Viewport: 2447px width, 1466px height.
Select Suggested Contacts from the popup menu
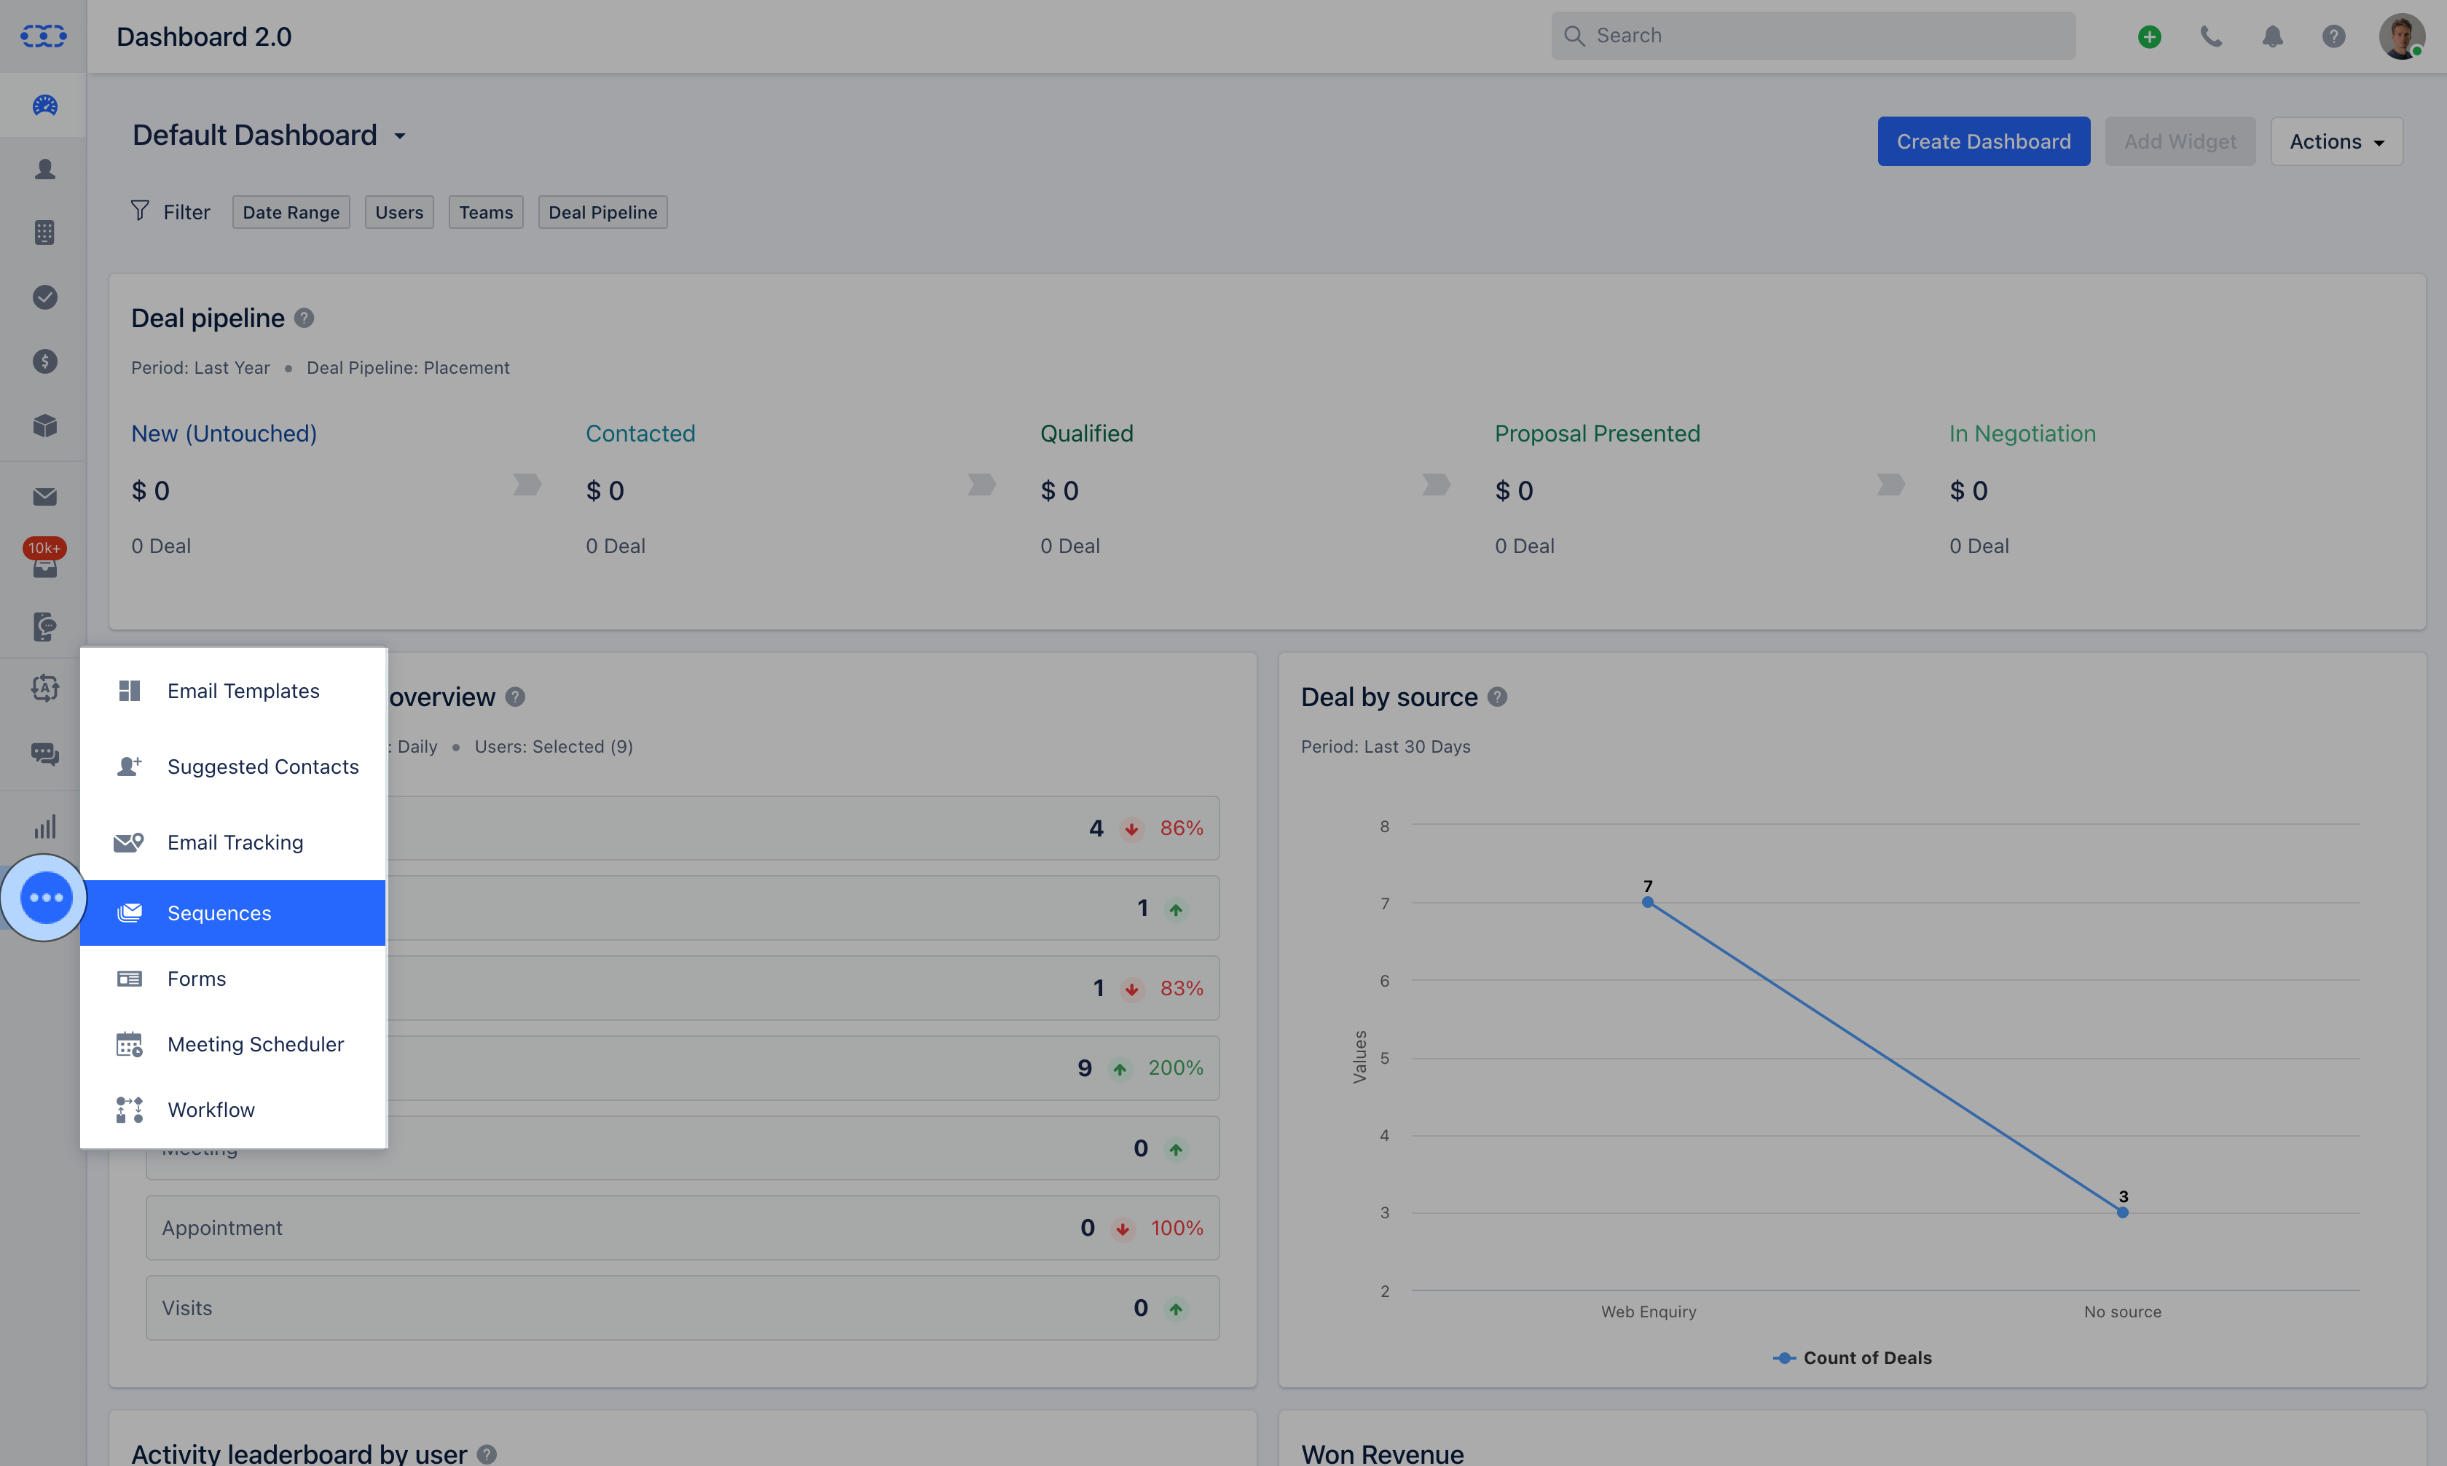tap(233, 767)
